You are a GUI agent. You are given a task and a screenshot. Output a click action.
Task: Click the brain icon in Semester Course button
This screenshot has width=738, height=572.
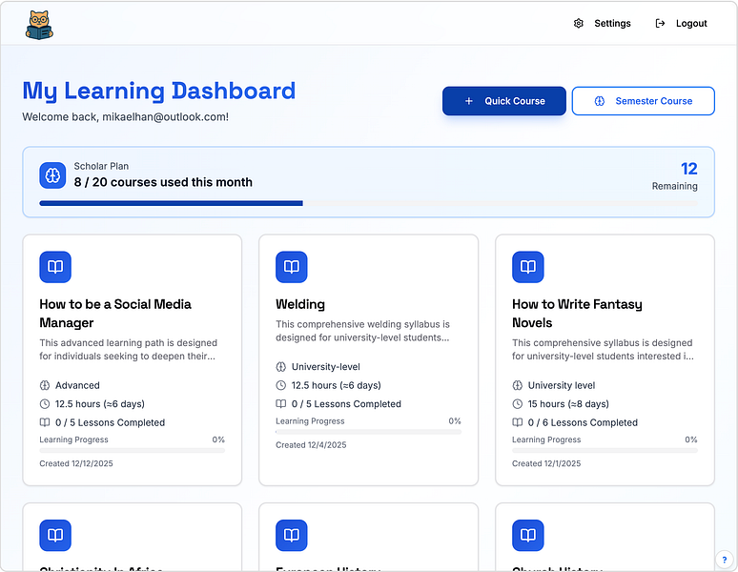(599, 101)
